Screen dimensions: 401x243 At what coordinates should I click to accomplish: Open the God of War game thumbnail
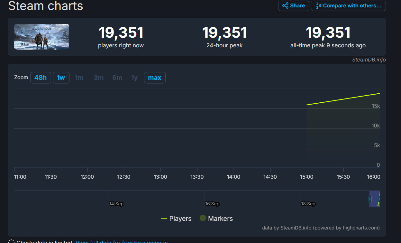tap(41, 37)
